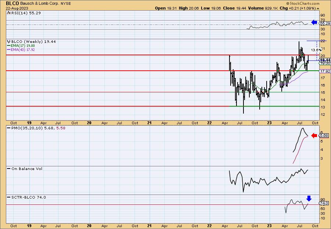This screenshot has width=331, height=229.
Task: Click the 22 price axis label
Action: click(x=323, y=41)
